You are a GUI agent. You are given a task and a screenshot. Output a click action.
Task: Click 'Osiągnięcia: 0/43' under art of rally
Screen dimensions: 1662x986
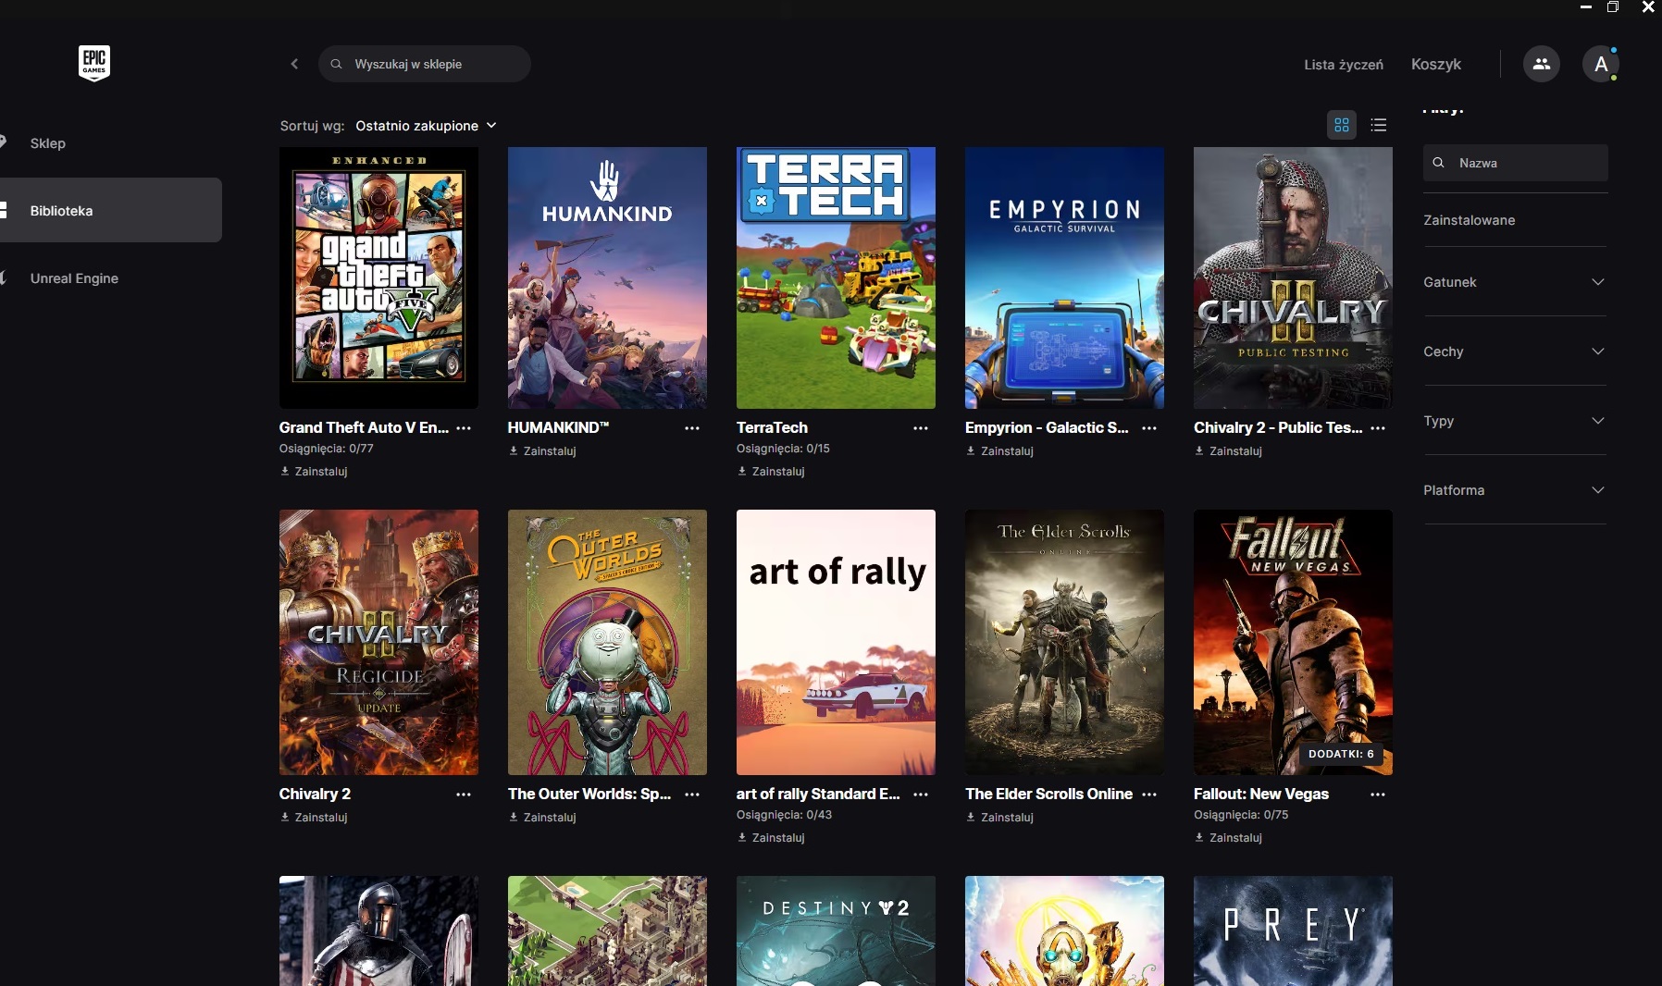[x=784, y=815]
